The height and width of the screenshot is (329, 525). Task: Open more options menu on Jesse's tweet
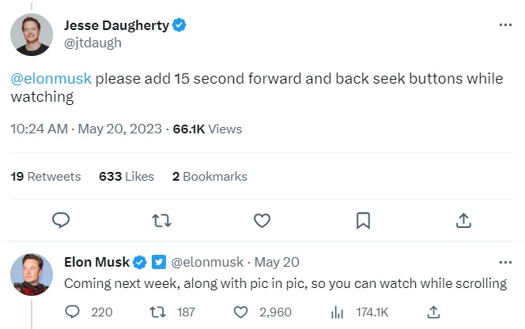(505, 25)
